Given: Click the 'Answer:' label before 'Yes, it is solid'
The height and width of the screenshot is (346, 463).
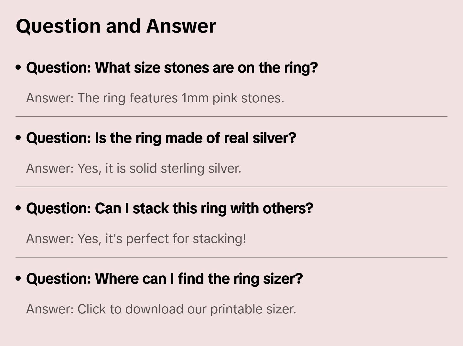Looking at the screenshot, I should pos(50,168).
